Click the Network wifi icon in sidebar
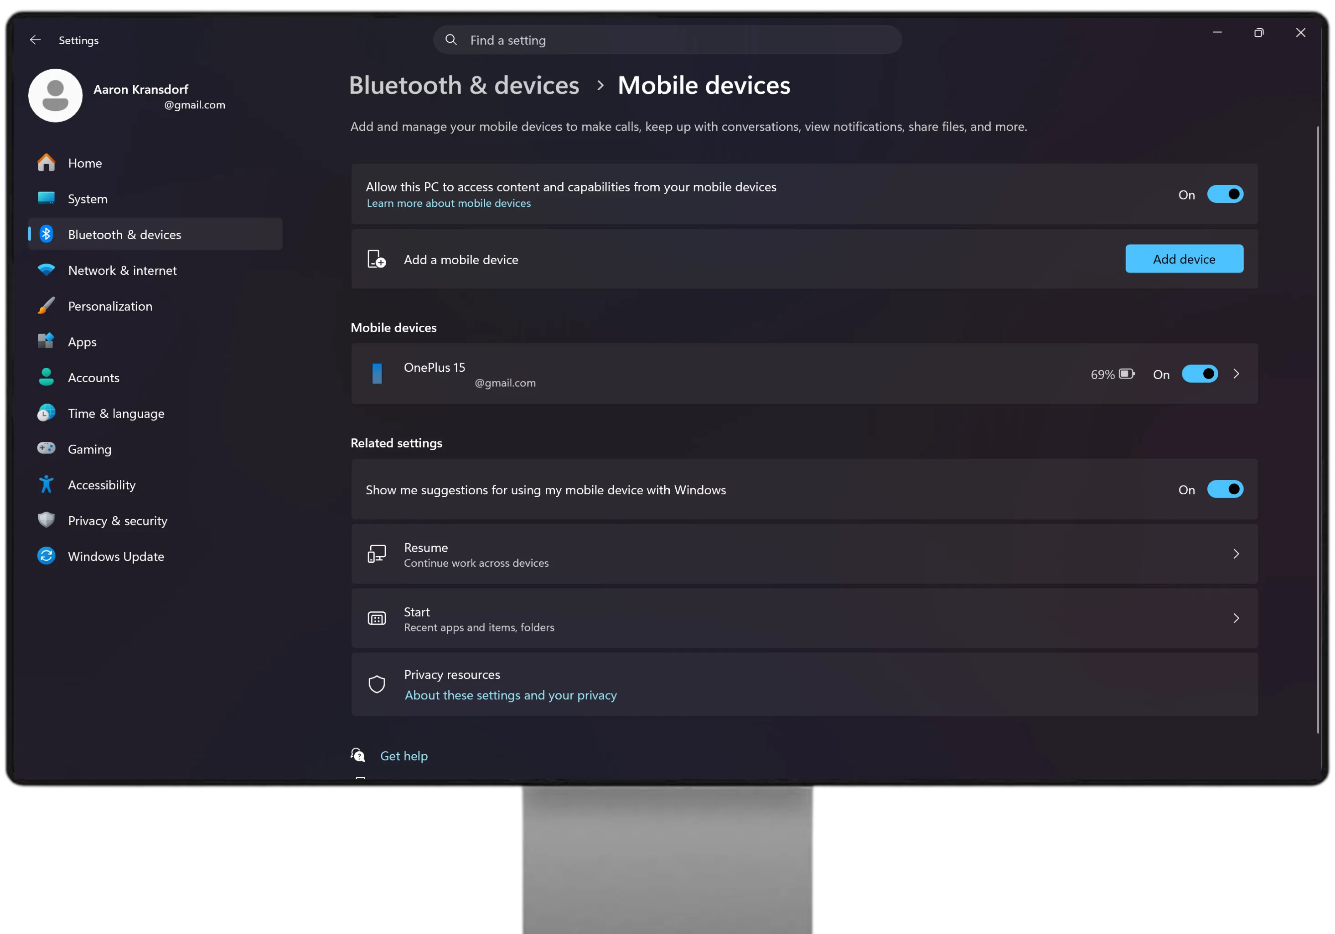This screenshot has width=1335, height=934. tap(46, 270)
